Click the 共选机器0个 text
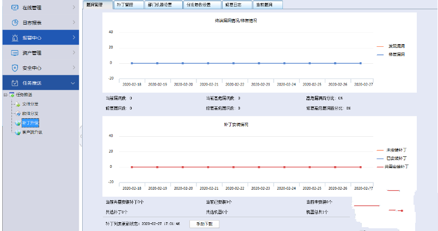The height and width of the screenshot is (231, 438). [x=217, y=212]
